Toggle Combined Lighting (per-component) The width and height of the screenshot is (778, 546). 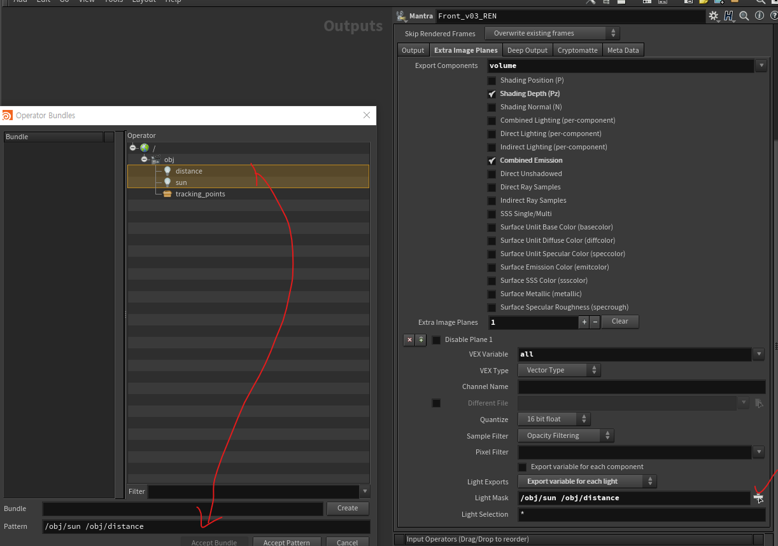492,121
